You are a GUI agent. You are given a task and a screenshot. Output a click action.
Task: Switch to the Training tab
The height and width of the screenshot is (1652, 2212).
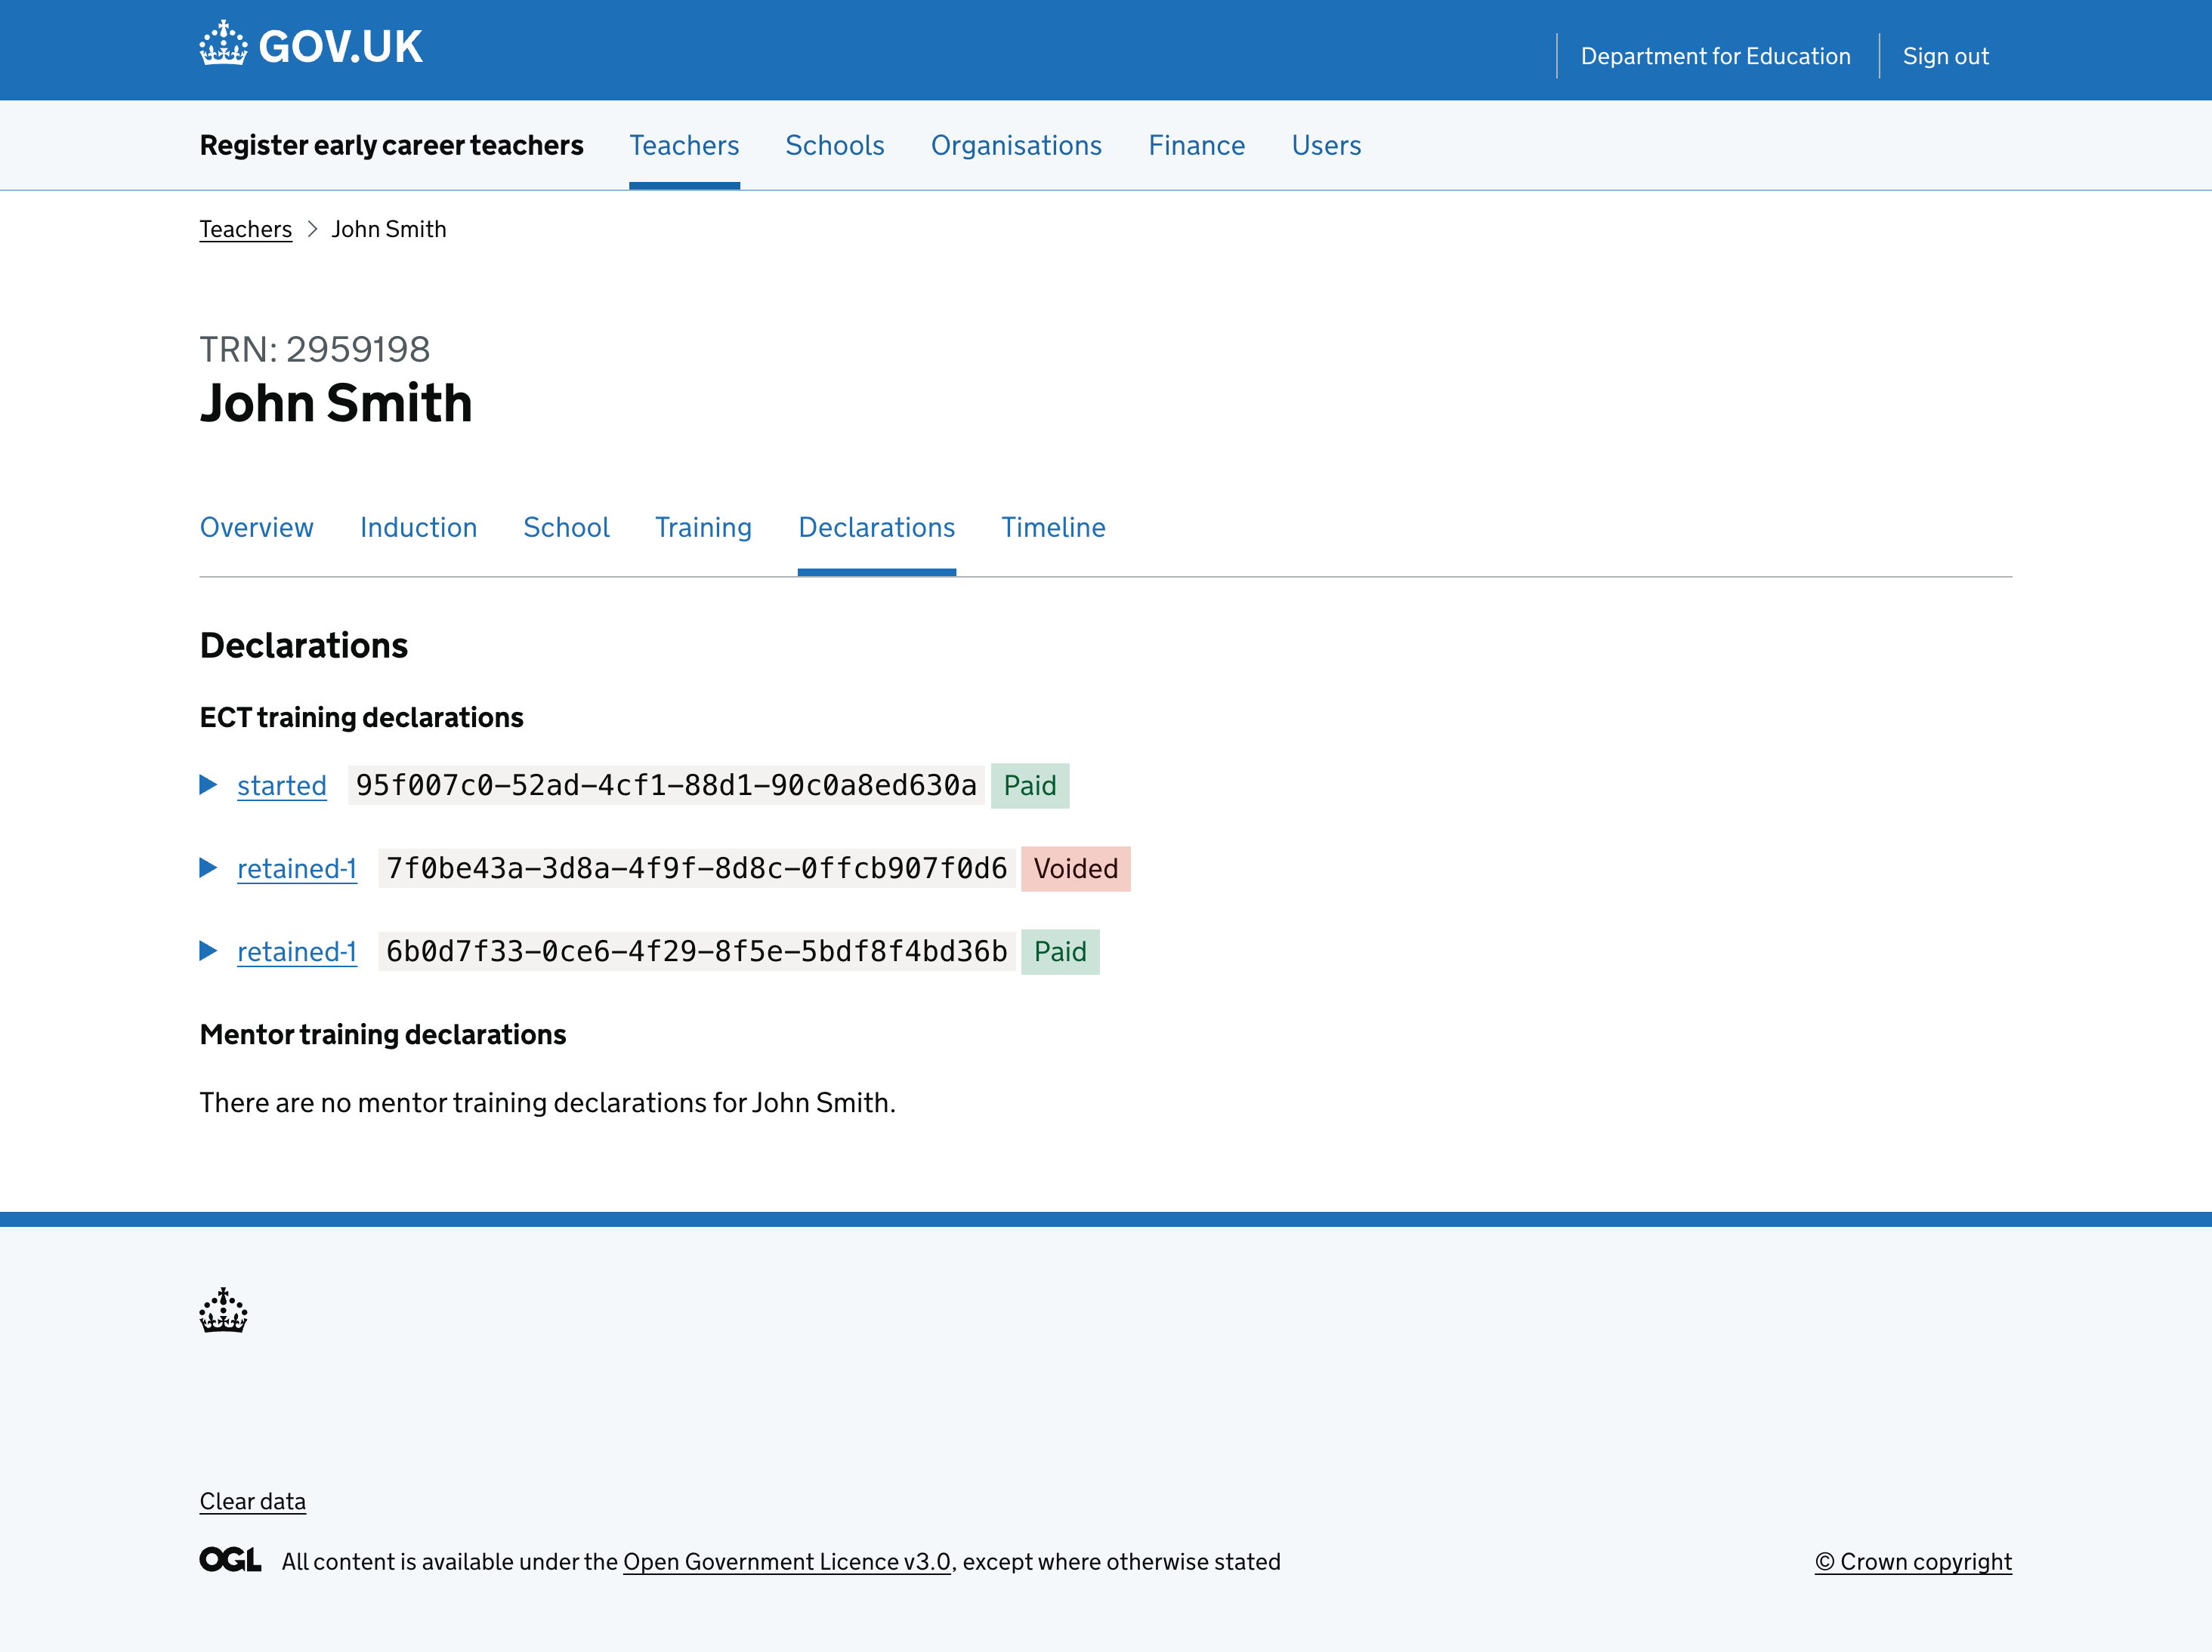click(703, 528)
